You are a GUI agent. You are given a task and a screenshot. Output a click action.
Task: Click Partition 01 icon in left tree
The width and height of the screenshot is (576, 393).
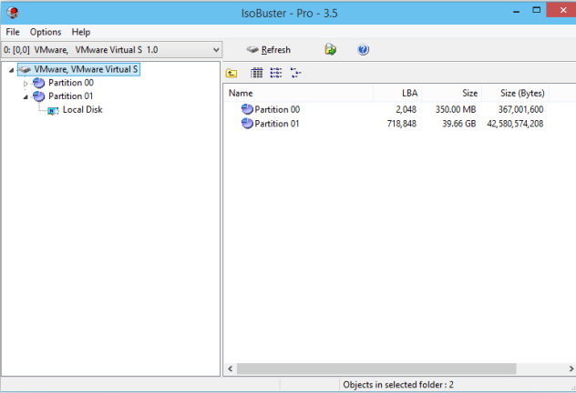point(38,96)
